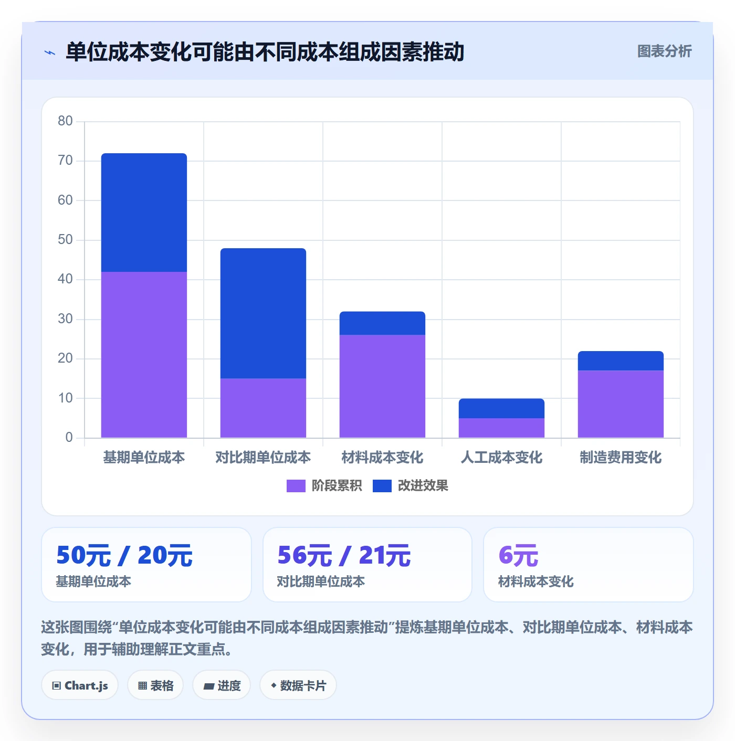Click the purple segment of the 对比期单位成本 bar

tap(263, 408)
